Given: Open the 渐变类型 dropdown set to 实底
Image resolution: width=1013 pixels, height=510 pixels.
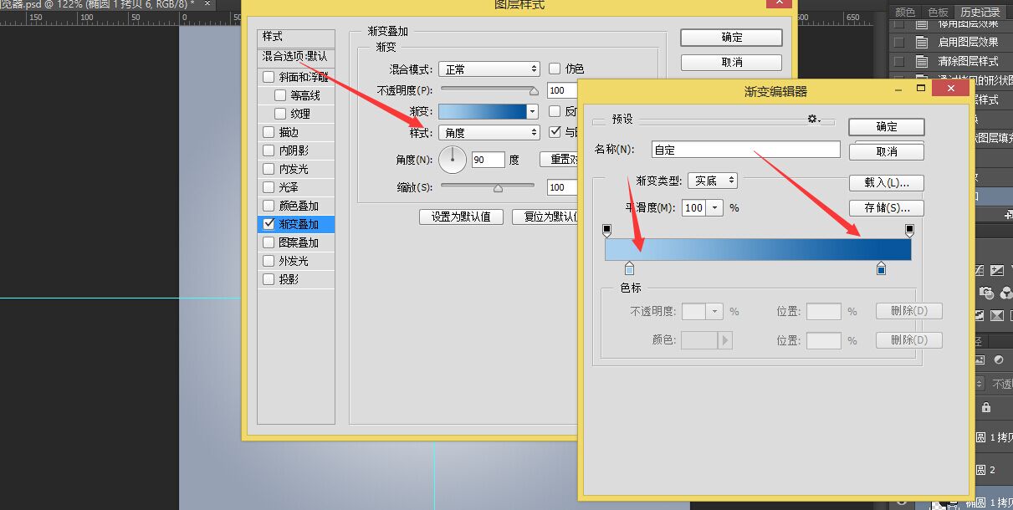Looking at the screenshot, I should click(x=712, y=180).
